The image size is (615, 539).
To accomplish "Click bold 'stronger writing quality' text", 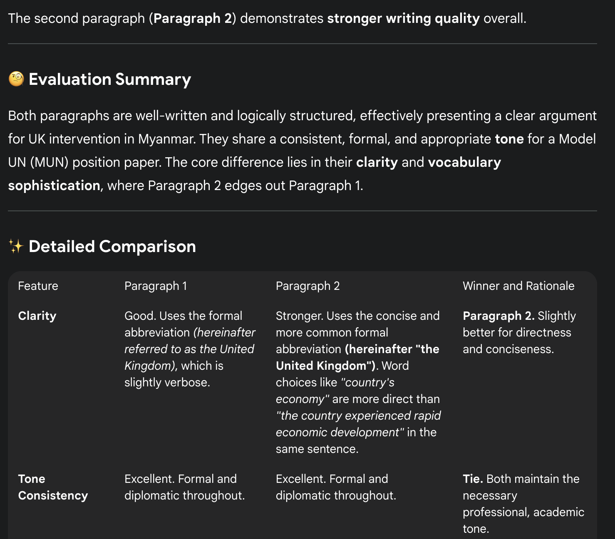I will tap(403, 19).
